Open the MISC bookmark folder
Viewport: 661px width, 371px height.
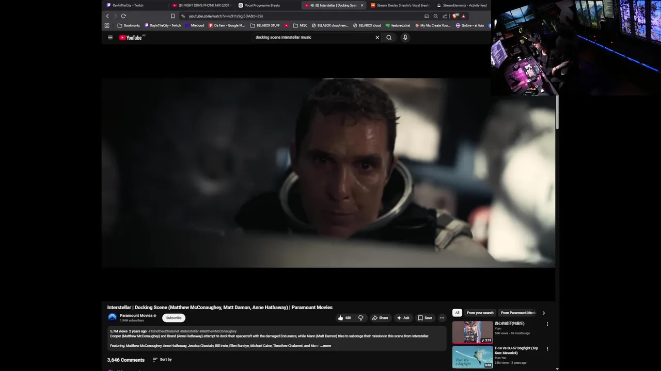click(x=300, y=25)
